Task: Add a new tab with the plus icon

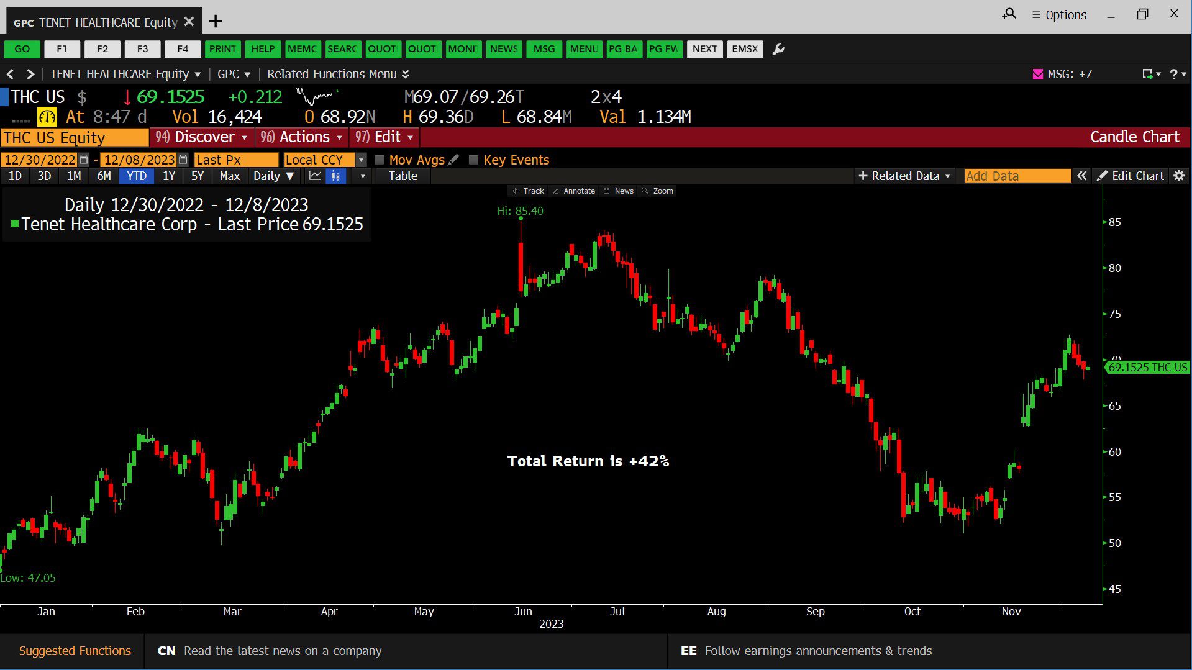Action: click(x=216, y=22)
